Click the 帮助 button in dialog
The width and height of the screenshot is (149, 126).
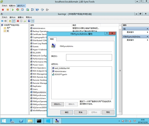pyautogui.click(x=108, y=112)
